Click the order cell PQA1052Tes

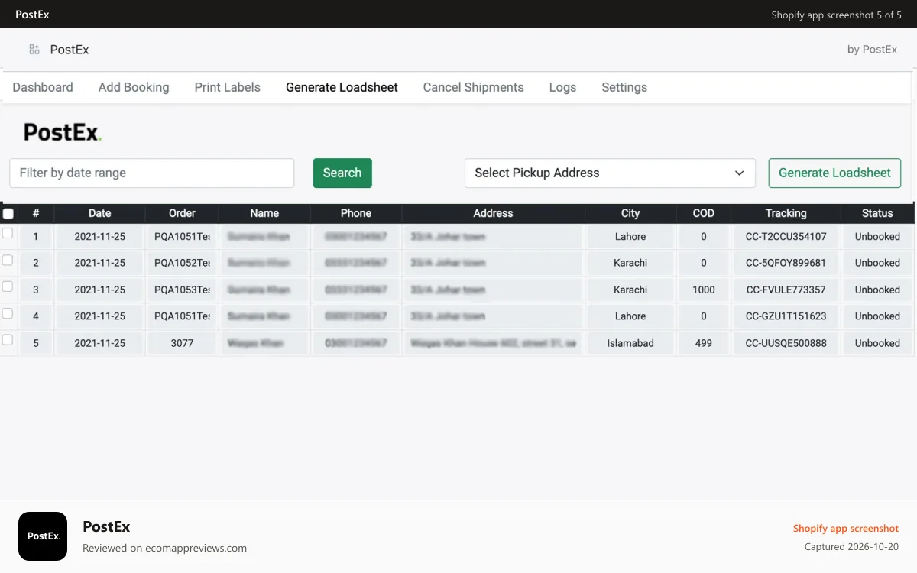pyautogui.click(x=182, y=263)
